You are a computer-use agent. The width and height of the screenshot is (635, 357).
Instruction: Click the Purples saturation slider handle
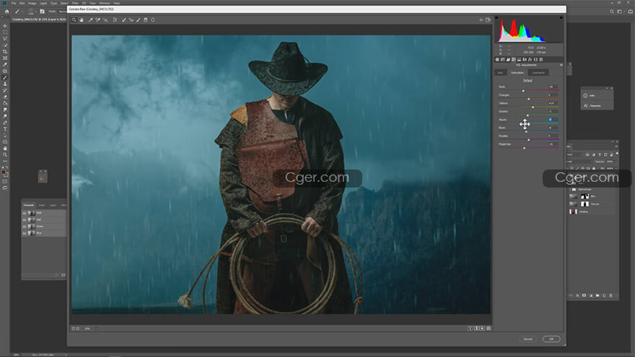coord(528,140)
